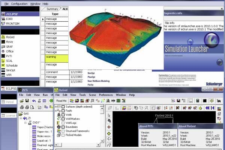Choose the yellow target tool in FloGrid

coord(109,133)
